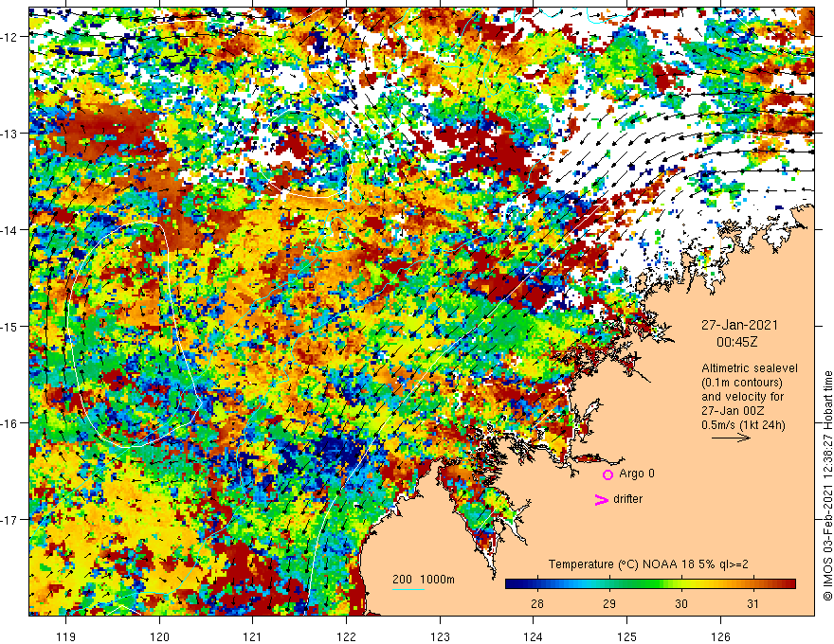Click the "Altimetric sealevel" text

(750, 368)
